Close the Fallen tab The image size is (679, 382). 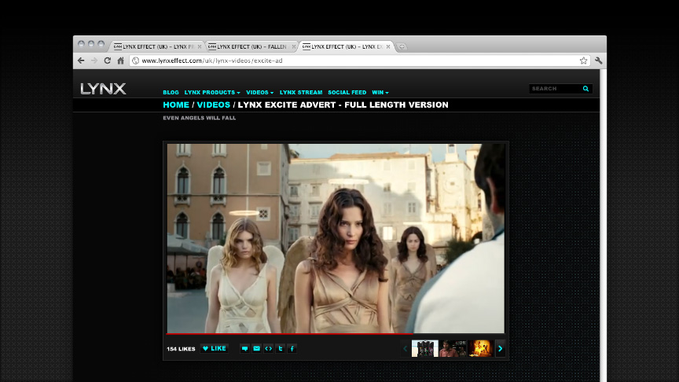tap(294, 47)
